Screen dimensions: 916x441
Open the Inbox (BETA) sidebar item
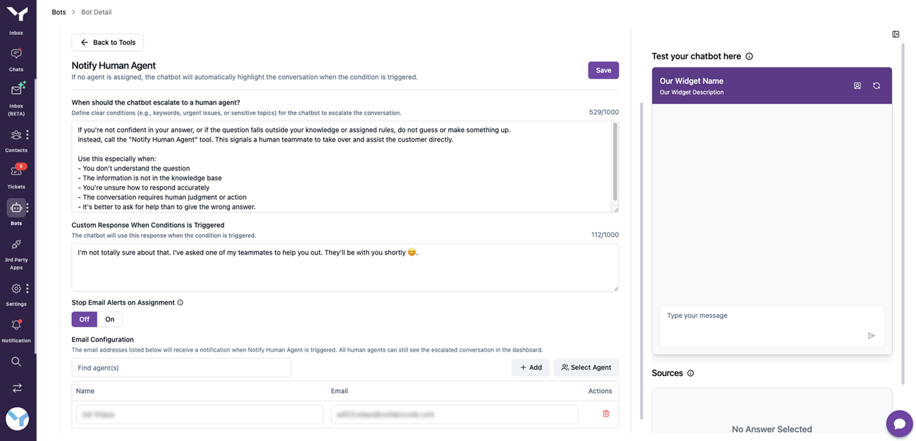coord(16,92)
